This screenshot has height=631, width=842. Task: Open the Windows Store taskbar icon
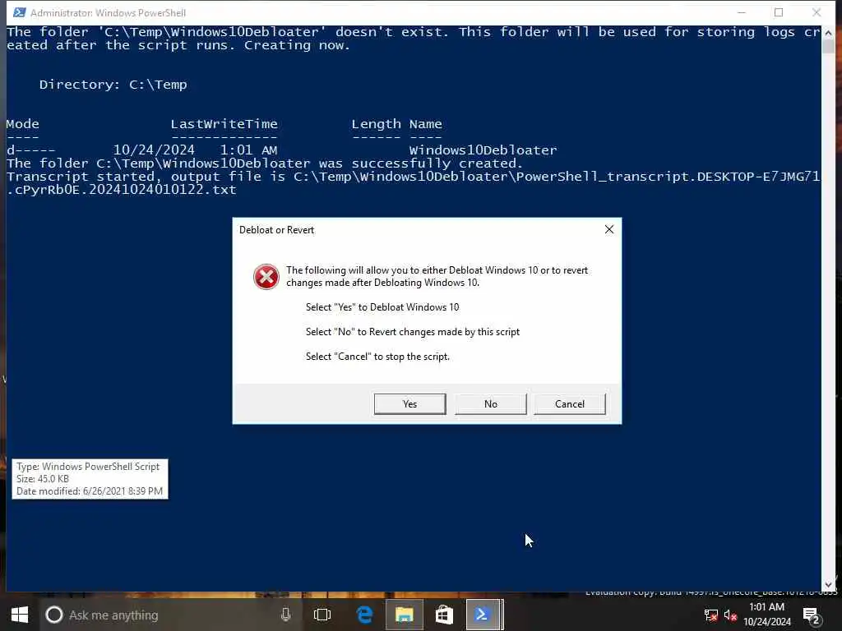click(444, 615)
